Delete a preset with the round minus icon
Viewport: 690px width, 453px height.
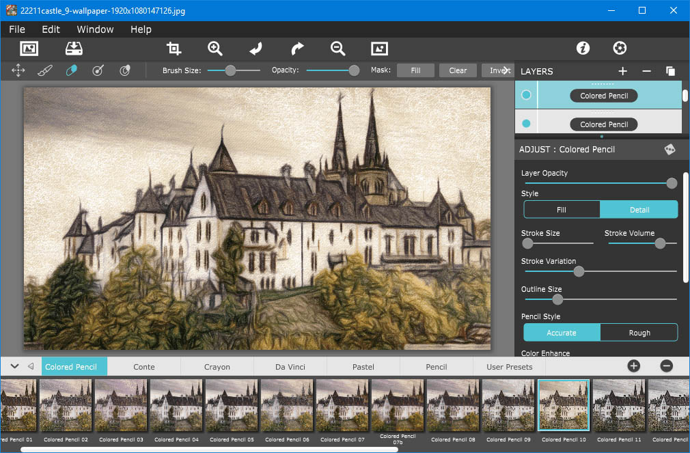[x=667, y=366]
